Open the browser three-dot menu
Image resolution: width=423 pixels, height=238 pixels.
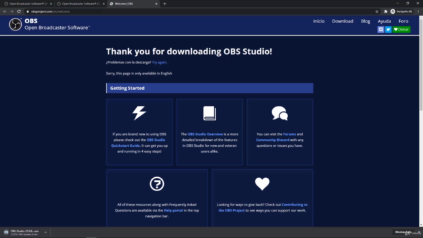(418, 12)
